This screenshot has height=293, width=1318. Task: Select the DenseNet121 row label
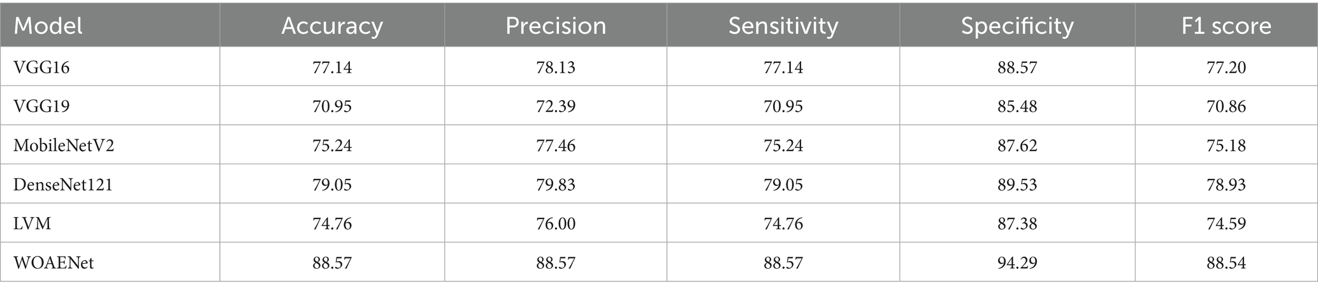coord(63,184)
